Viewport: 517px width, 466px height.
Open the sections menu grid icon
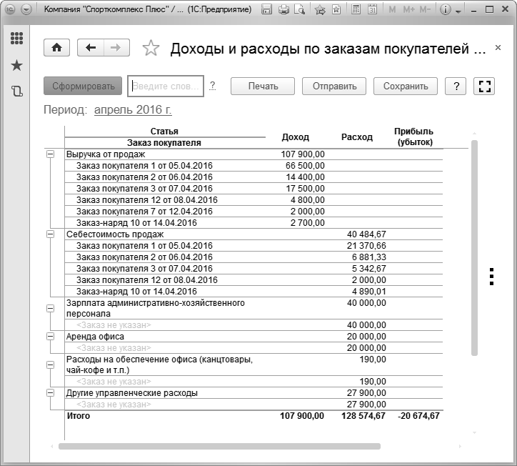(x=16, y=39)
